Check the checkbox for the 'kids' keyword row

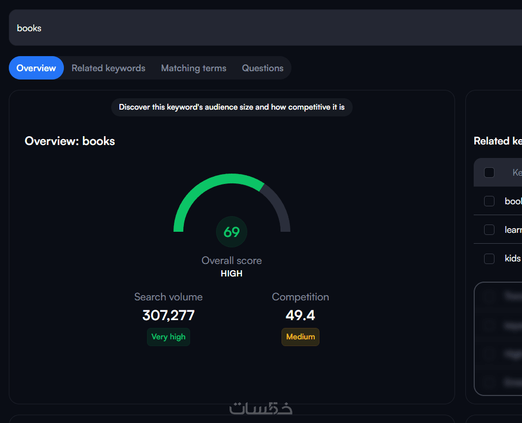click(489, 258)
